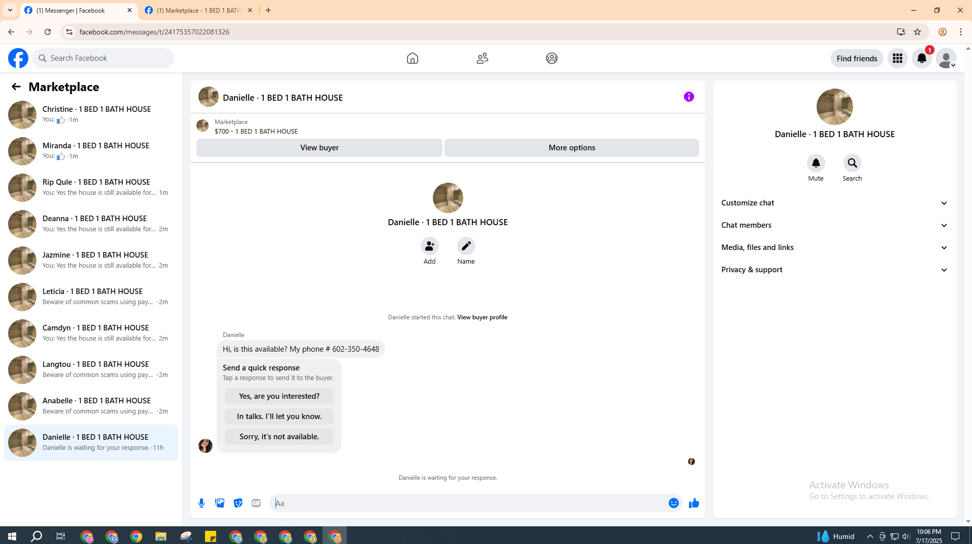Click the $700 - 1 BED 1 BATH HOUSE listing
Viewport: 972px width, 544px height.
[x=256, y=132]
